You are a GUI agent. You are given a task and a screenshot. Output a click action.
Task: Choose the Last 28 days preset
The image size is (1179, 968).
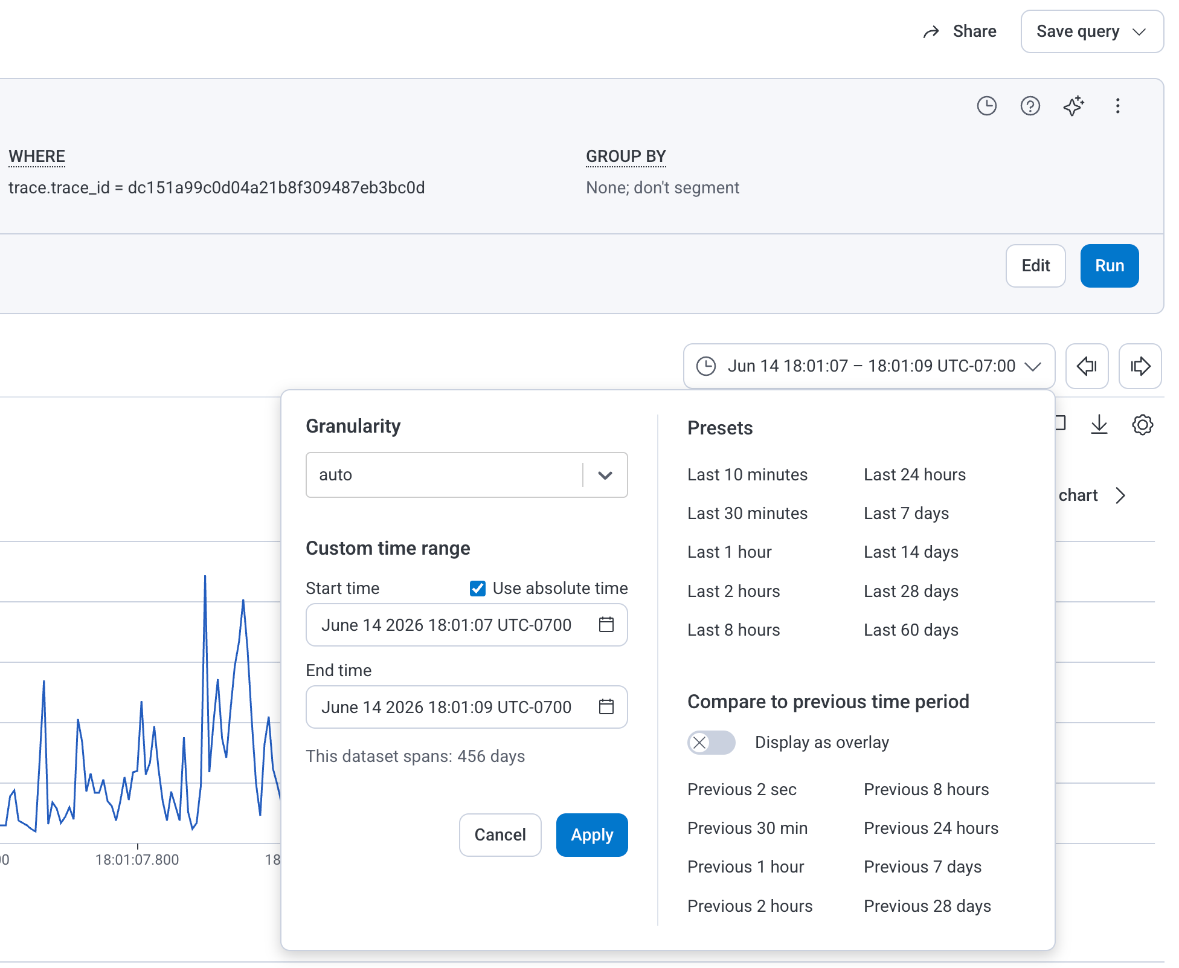pyautogui.click(x=911, y=592)
